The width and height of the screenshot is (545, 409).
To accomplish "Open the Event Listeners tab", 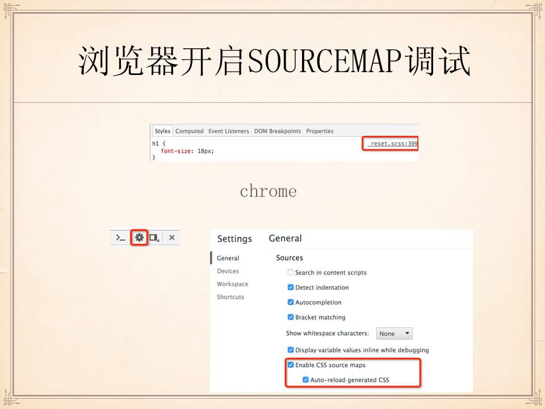I will tap(228, 131).
